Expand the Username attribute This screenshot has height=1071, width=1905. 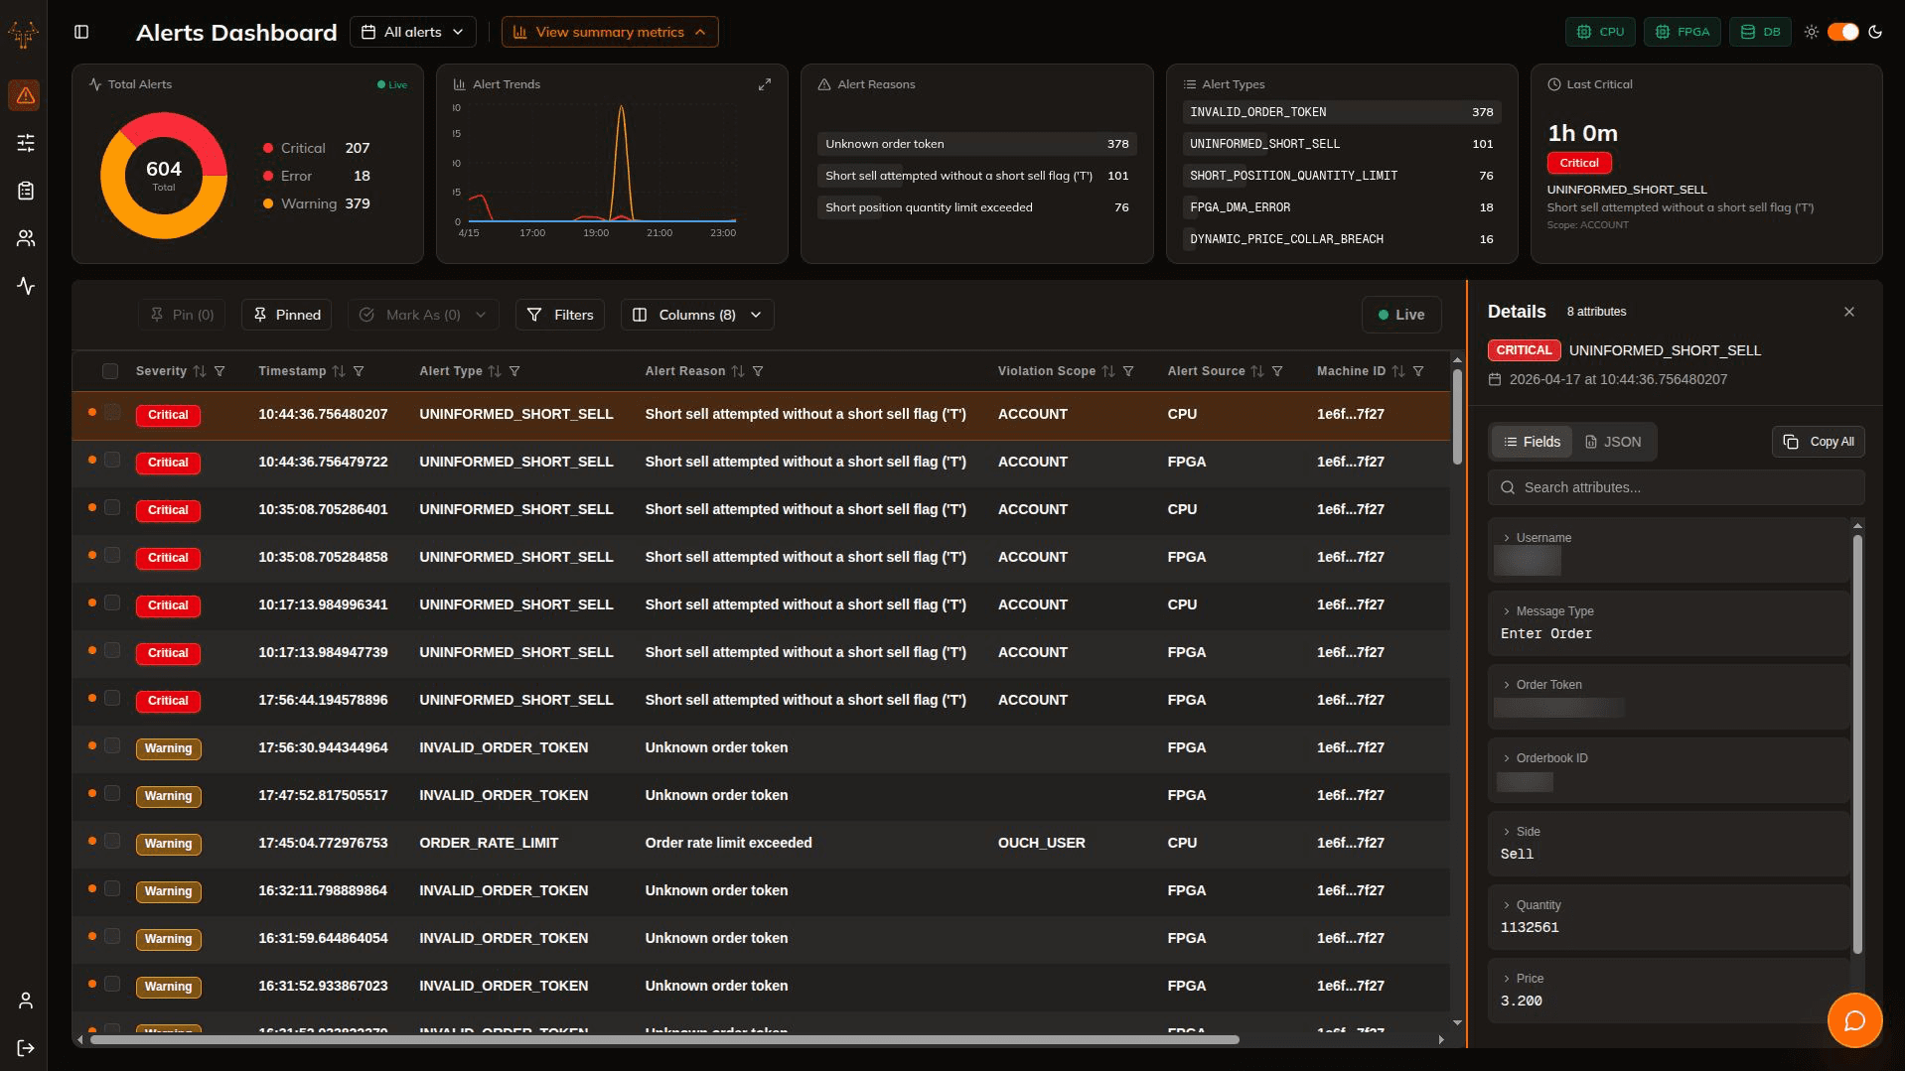[x=1506, y=538]
